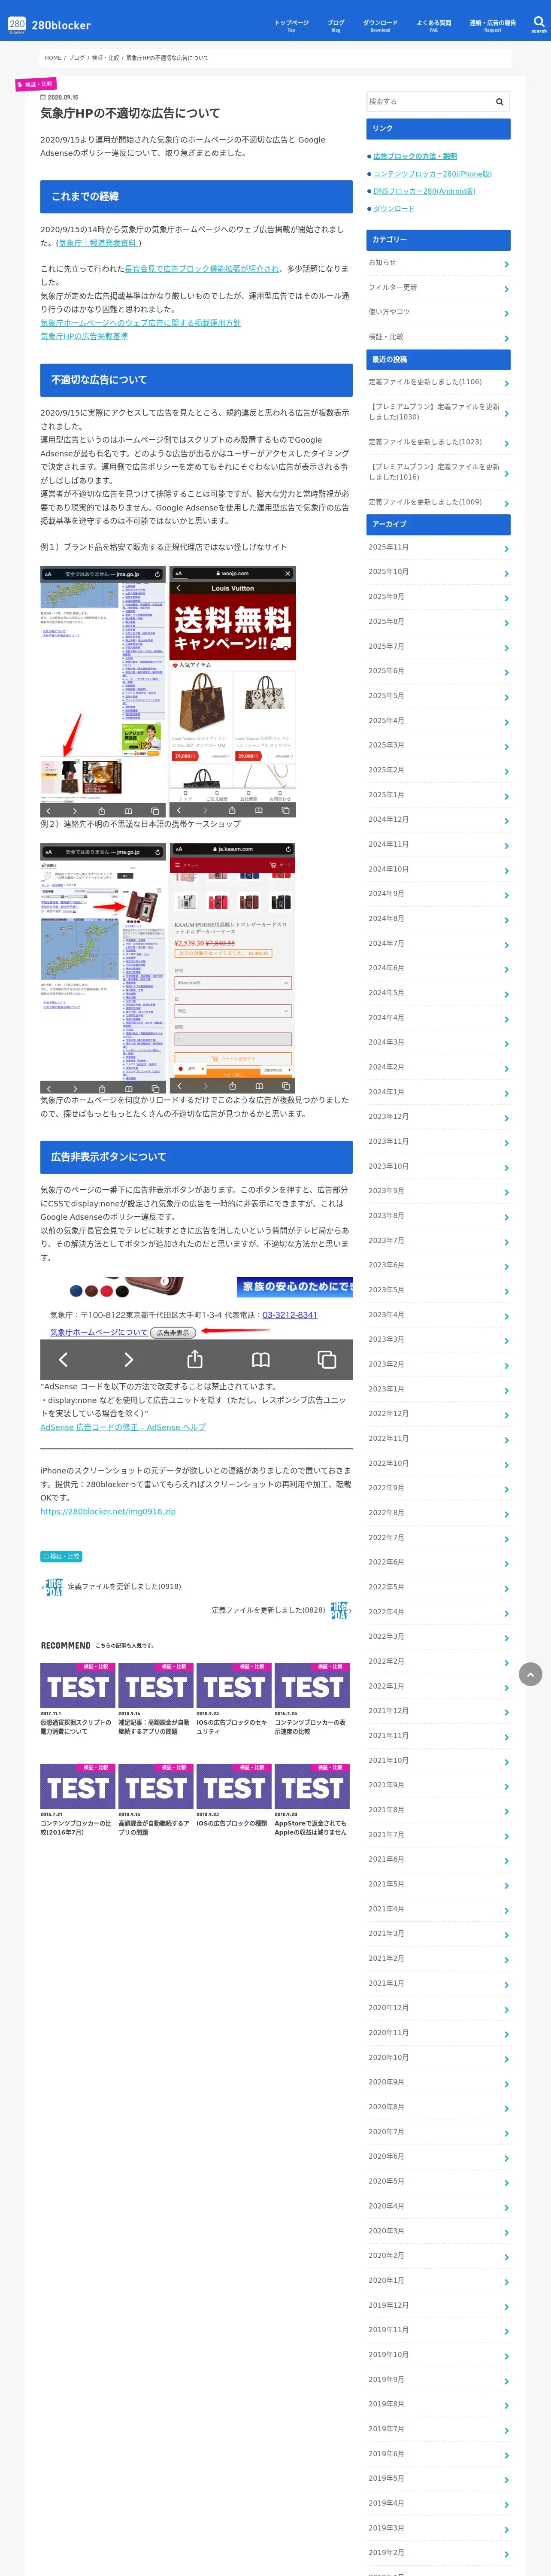Open the 2025年9月 archive chevron
The height and width of the screenshot is (2576, 551).
(x=506, y=599)
